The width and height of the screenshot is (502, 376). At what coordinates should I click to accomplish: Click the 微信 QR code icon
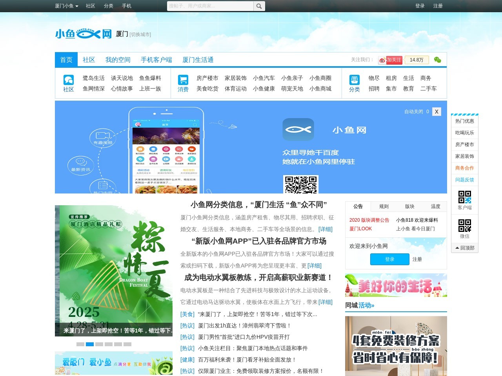[x=465, y=225]
